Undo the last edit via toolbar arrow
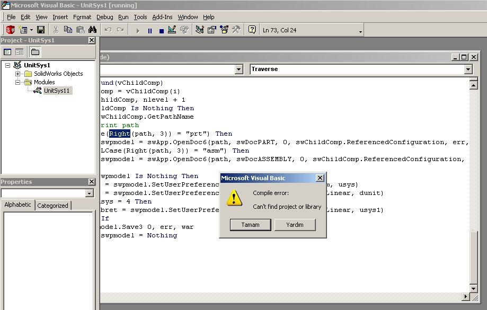Image resolution: width=487 pixels, height=310 pixels. point(108,30)
